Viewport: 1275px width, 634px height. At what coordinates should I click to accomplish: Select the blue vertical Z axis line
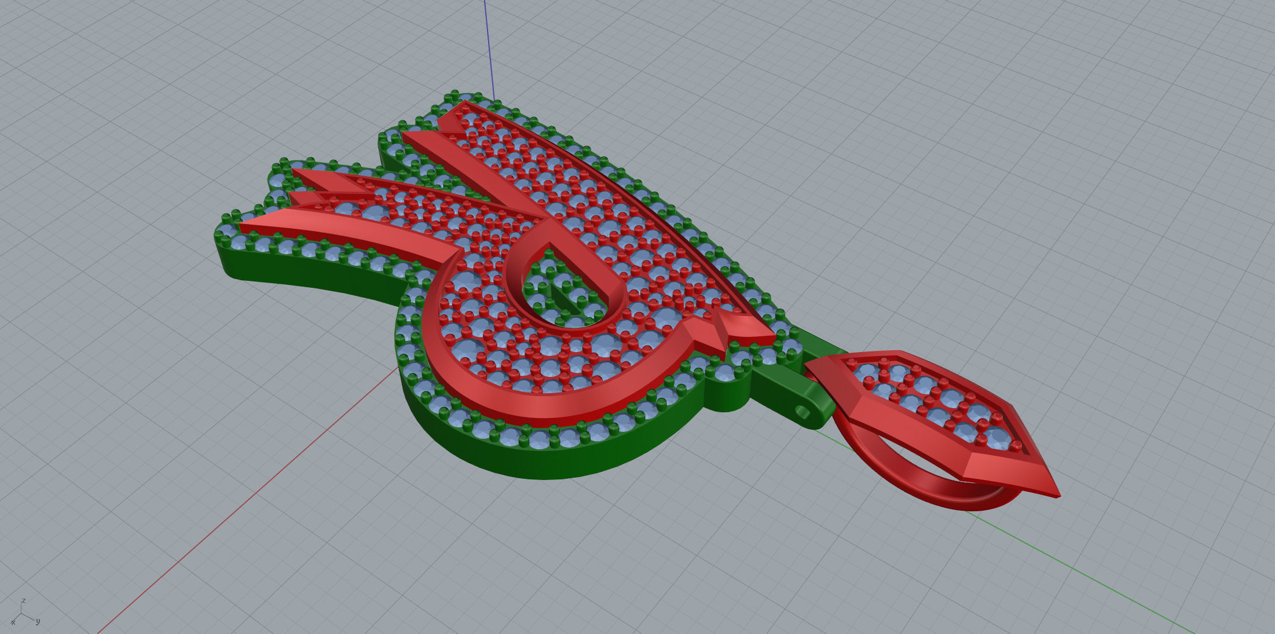(x=489, y=49)
